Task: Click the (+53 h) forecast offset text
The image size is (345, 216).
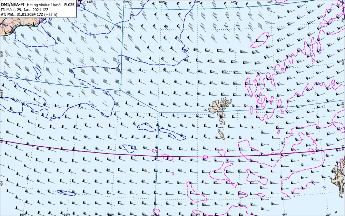Action: pyautogui.click(x=51, y=14)
